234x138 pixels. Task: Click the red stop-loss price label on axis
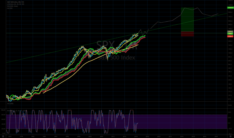point(230,36)
